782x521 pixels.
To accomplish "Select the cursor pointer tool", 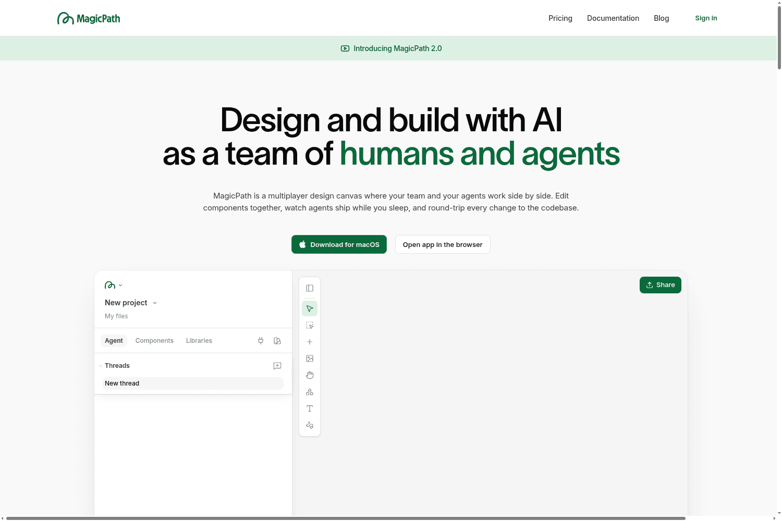I will pos(310,308).
